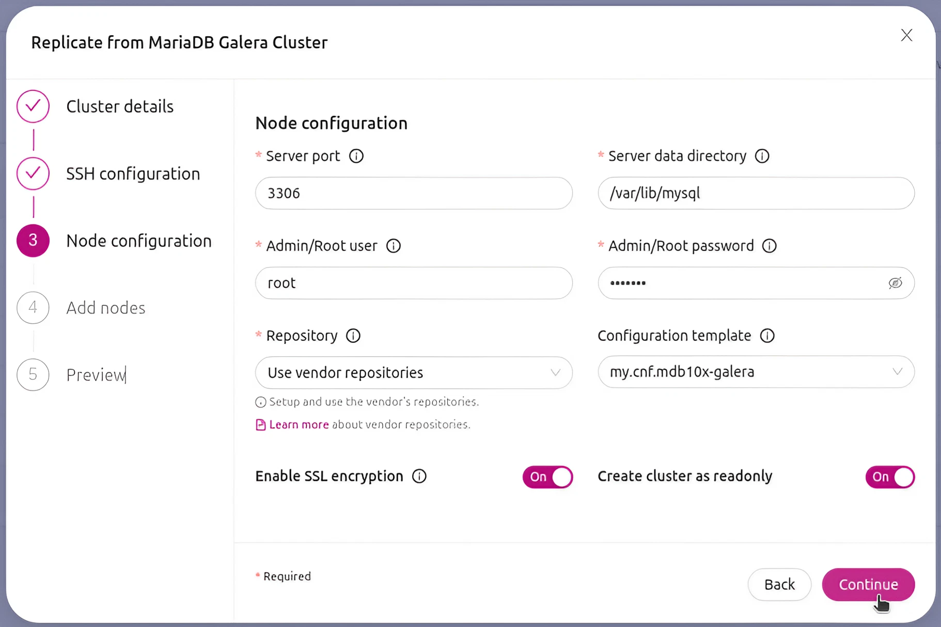
Task: Open the Repository dropdown
Action: point(414,372)
